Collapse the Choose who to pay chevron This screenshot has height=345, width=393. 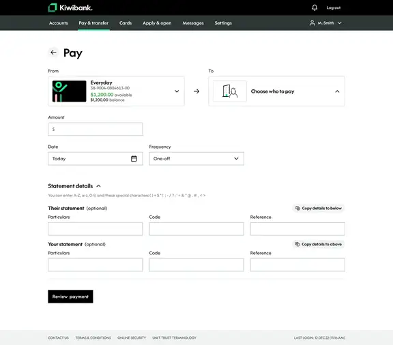tap(337, 91)
